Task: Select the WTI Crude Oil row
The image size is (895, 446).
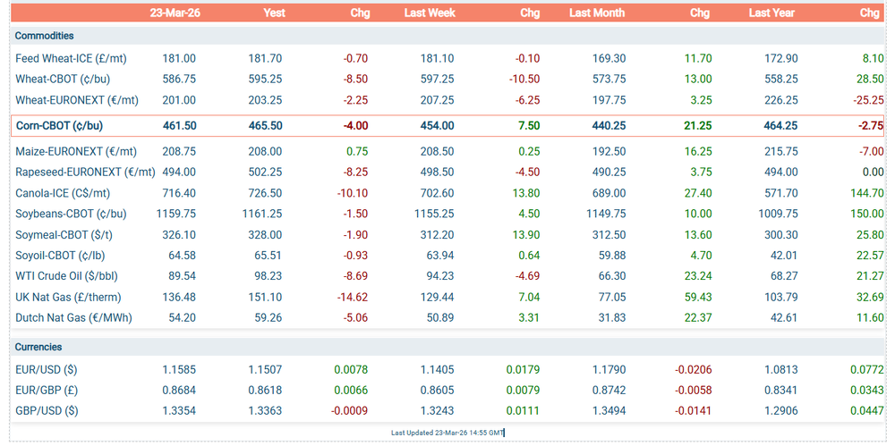Action: 447,276
